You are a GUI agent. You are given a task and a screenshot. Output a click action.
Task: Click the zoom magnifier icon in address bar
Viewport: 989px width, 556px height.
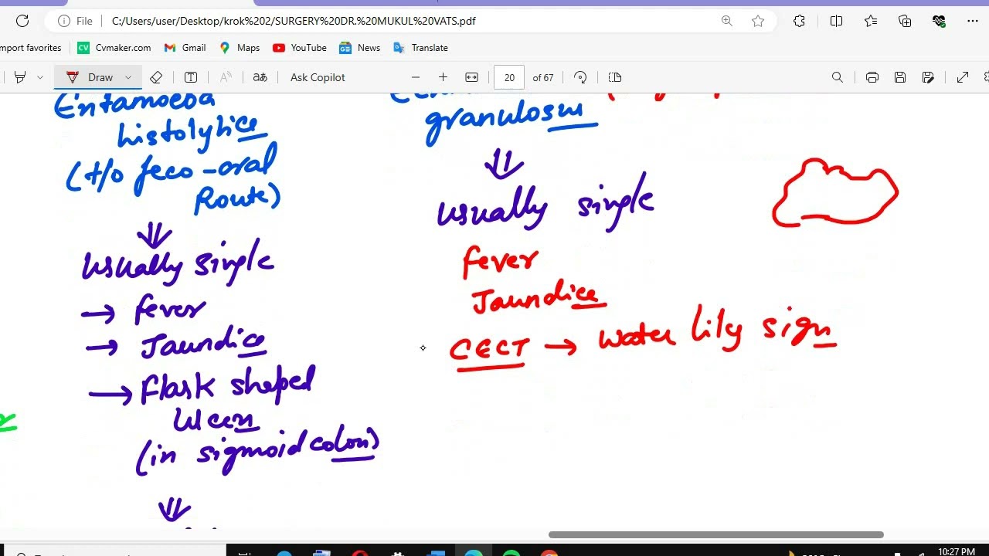pyautogui.click(x=726, y=21)
